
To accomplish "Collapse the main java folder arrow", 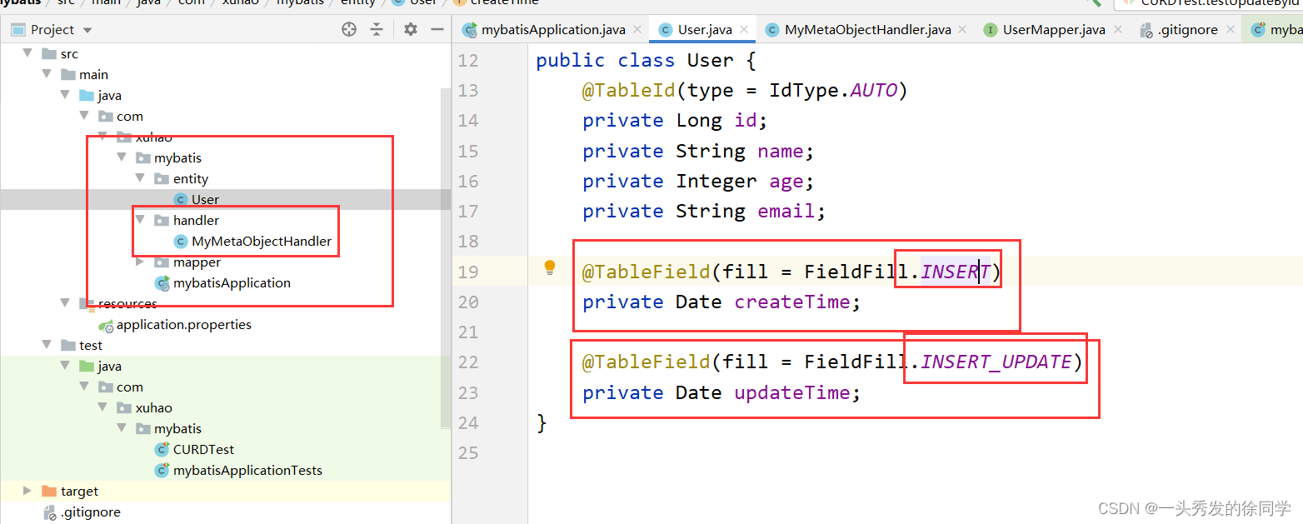I will 65,95.
